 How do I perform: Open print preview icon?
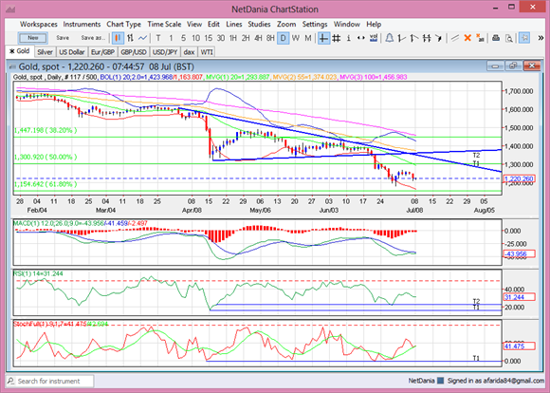[508, 38]
